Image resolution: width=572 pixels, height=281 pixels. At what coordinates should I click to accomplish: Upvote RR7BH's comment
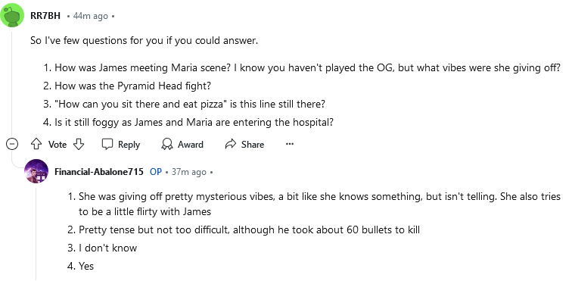point(36,145)
